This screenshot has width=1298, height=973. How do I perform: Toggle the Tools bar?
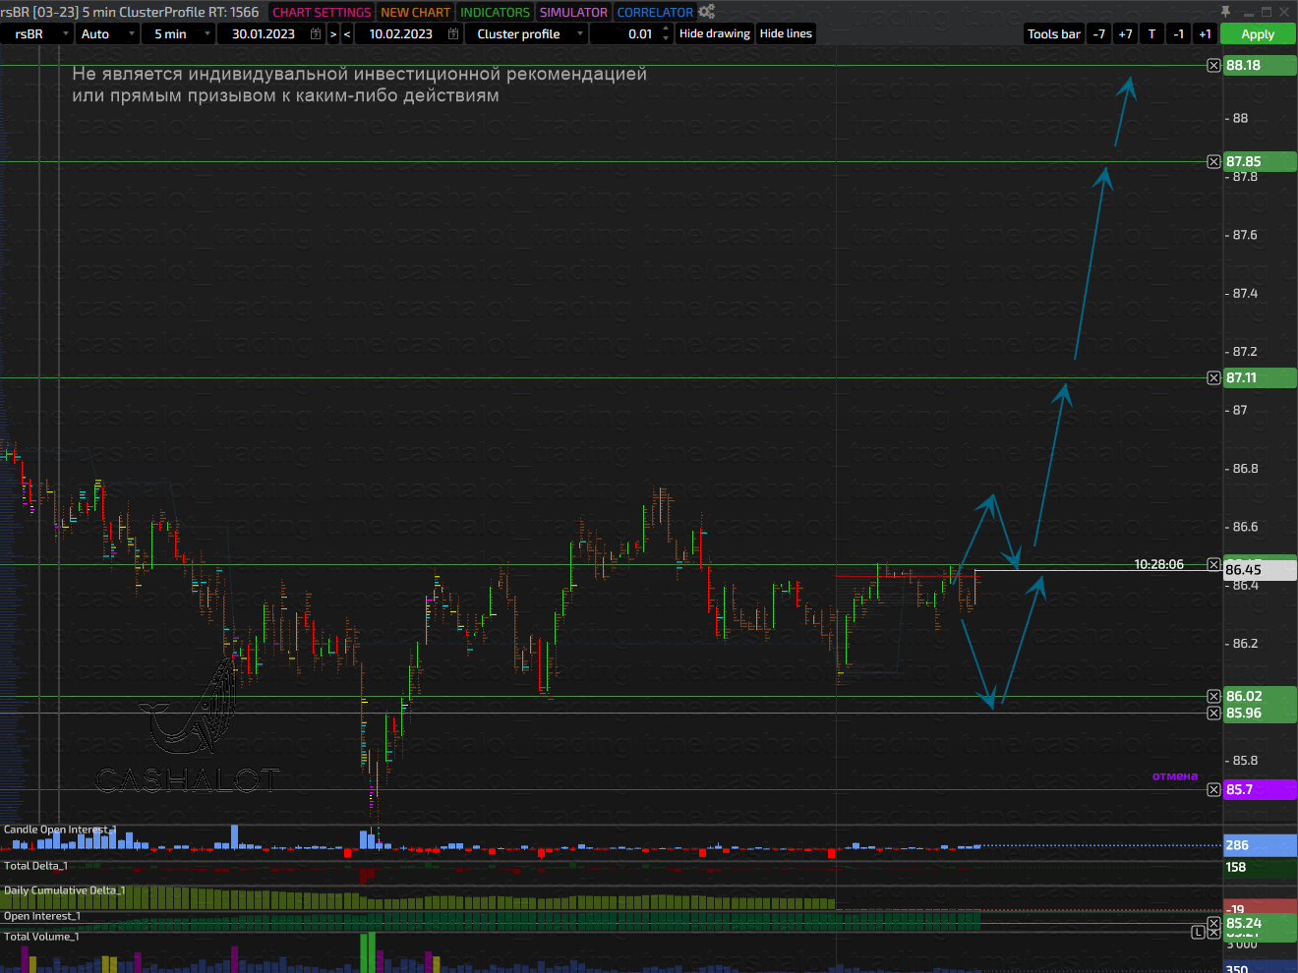pyautogui.click(x=1053, y=33)
